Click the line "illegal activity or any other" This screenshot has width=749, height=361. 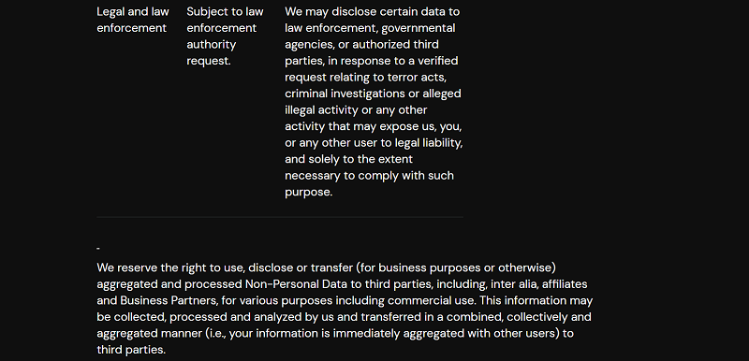(356, 110)
